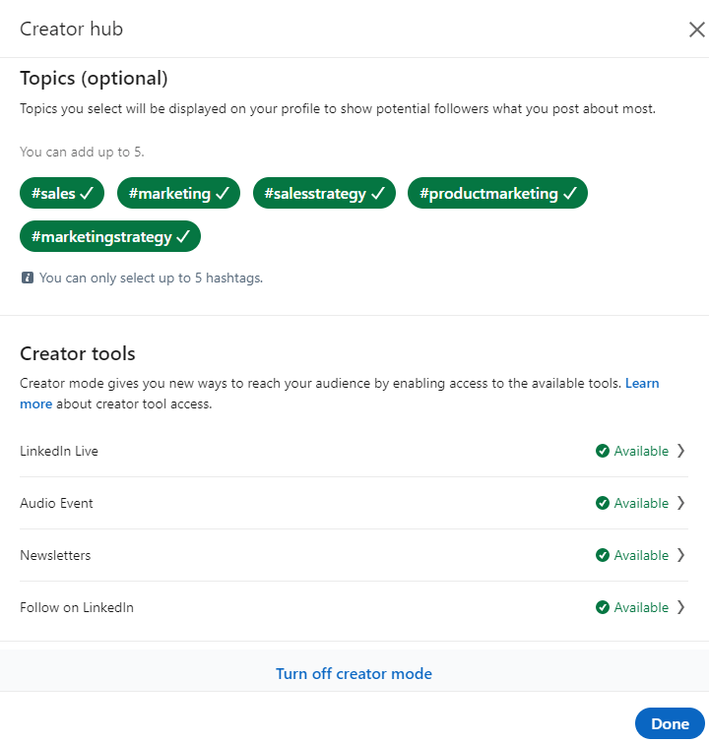Screen dimensions: 709x743
Task: Unselect the #marketingstrategy topic chip
Action: [110, 237]
